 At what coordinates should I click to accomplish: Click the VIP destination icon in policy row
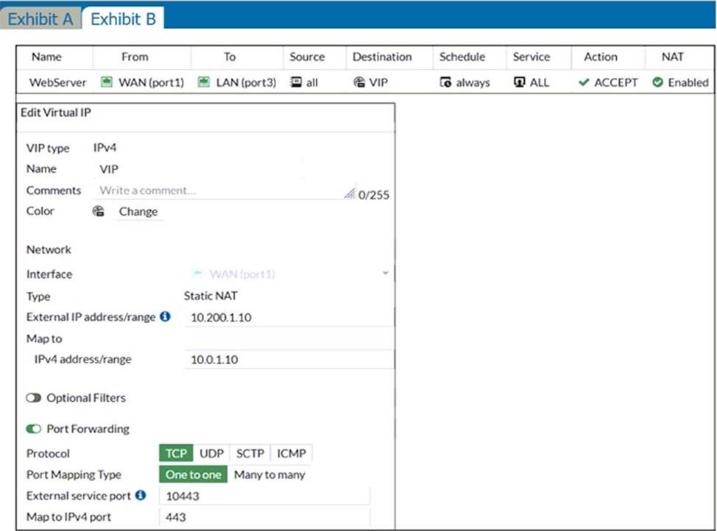pos(359,83)
